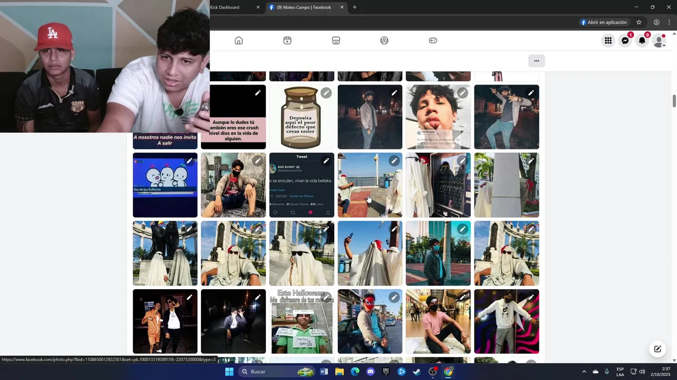Viewport: 677px width, 380px height.
Task: Open the clock showing 2:37
Action: pos(661,372)
